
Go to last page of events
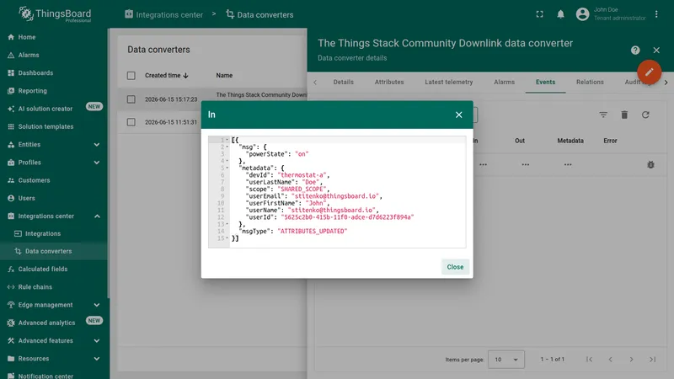(x=652, y=360)
